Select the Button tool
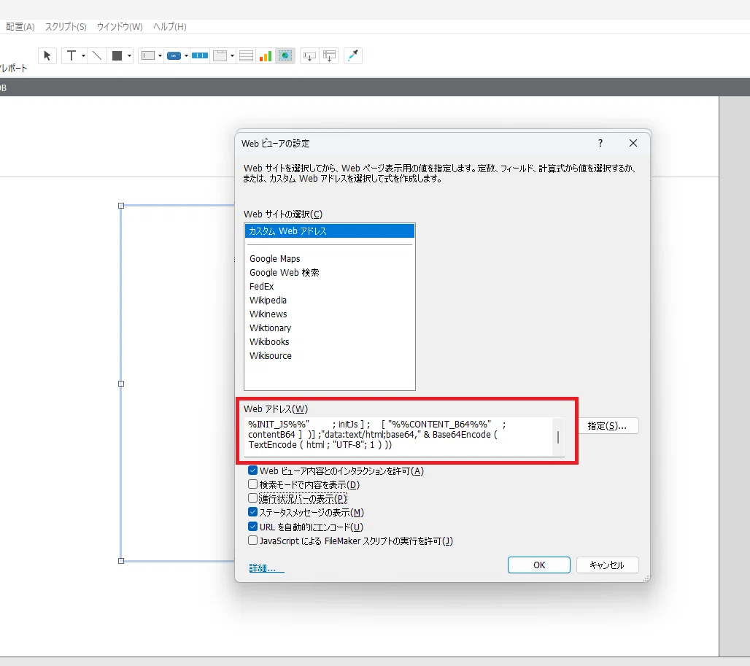Screen dimensions: 750x666 click(x=174, y=56)
